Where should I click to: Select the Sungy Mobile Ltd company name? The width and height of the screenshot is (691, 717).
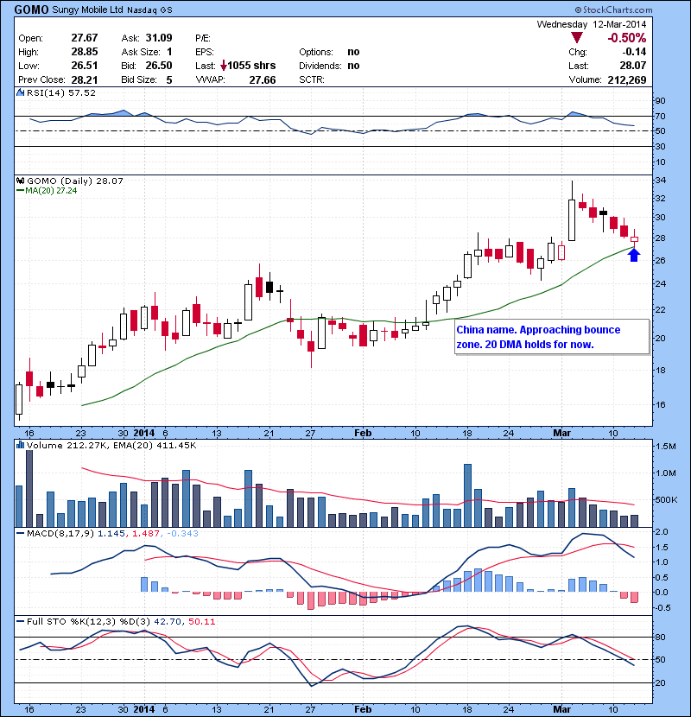pos(88,10)
